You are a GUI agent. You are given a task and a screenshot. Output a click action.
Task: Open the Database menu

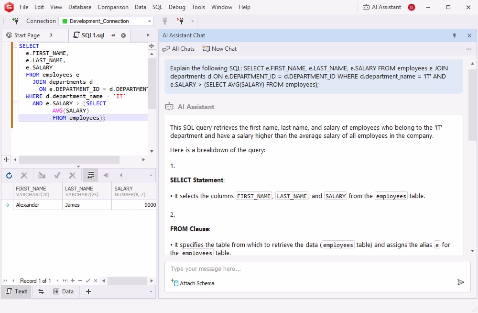pos(80,7)
